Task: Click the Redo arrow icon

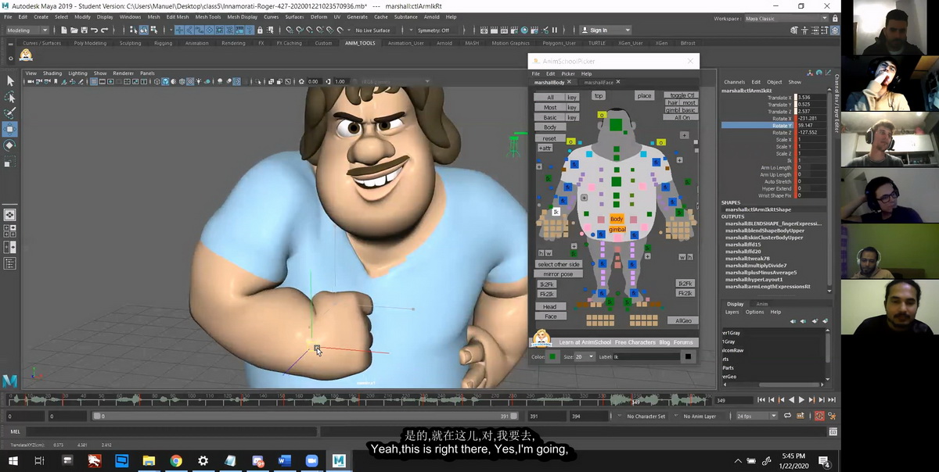Action: pyautogui.click(x=103, y=30)
